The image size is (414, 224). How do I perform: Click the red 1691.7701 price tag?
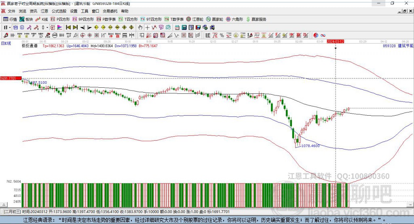click(11, 78)
